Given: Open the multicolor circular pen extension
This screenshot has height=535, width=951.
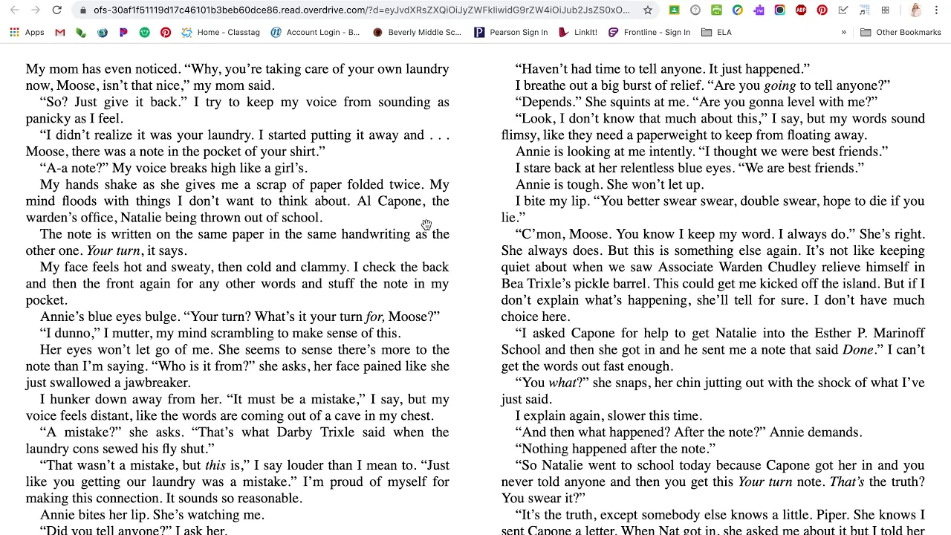Looking at the screenshot, I should (737, 10).
